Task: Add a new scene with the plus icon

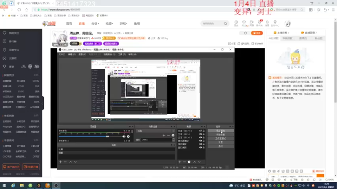Action: tap(60, 162)
